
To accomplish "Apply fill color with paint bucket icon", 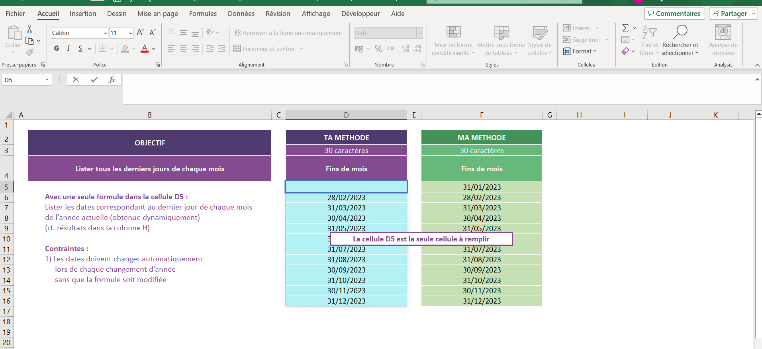I will click(125, 49).
